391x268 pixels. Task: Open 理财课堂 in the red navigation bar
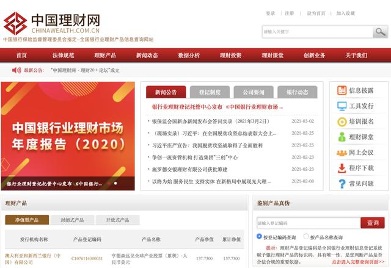pos(273,56)
